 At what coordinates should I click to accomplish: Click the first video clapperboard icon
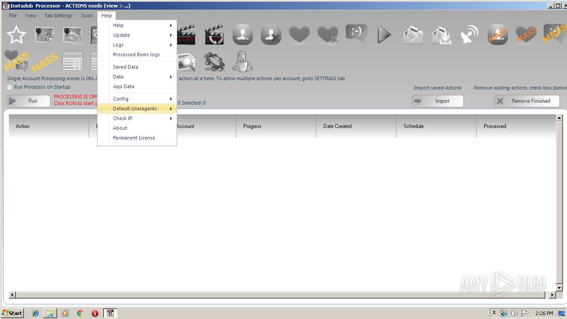pyautogui.click(x=186, y=35)
